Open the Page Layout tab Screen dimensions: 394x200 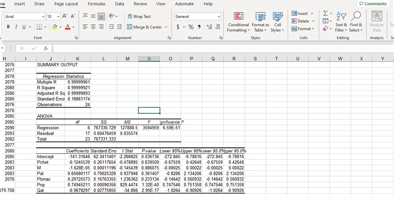coord(66,4)
